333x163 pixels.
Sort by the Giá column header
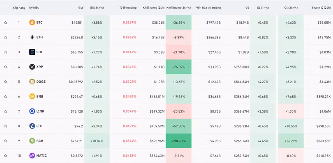(x=80, y=8)
